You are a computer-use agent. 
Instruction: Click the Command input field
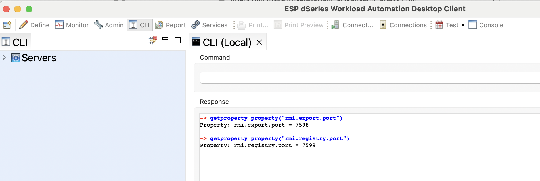pyautogui.click(x=369, y=78)
